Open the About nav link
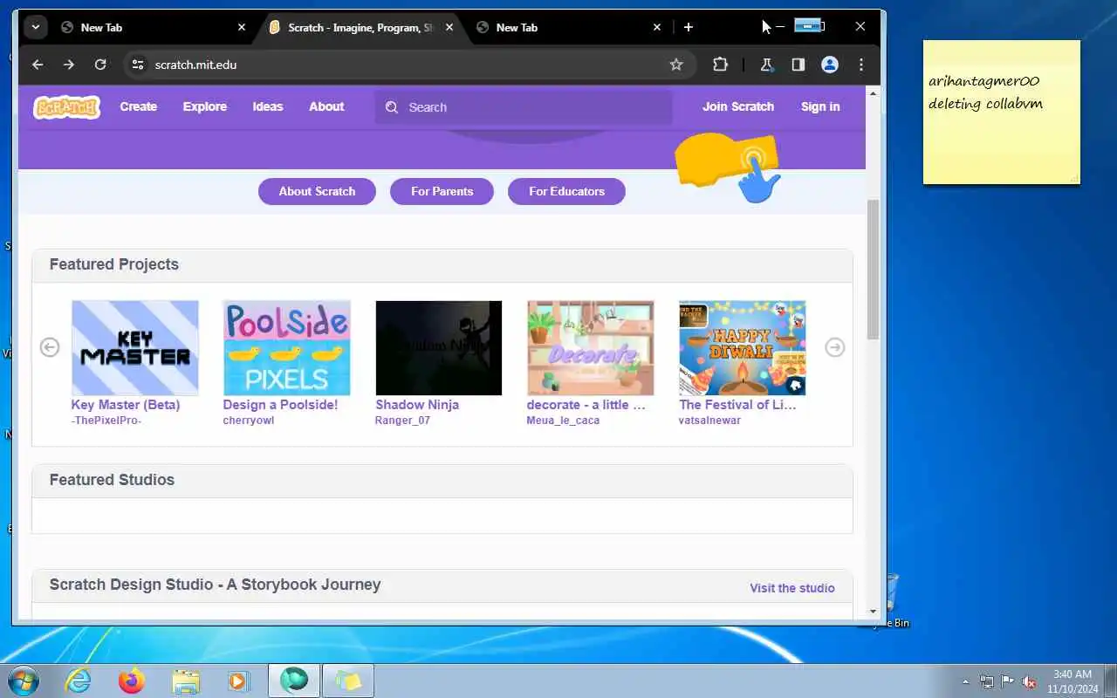This screenshot has width=1117, height=698. 326,106
